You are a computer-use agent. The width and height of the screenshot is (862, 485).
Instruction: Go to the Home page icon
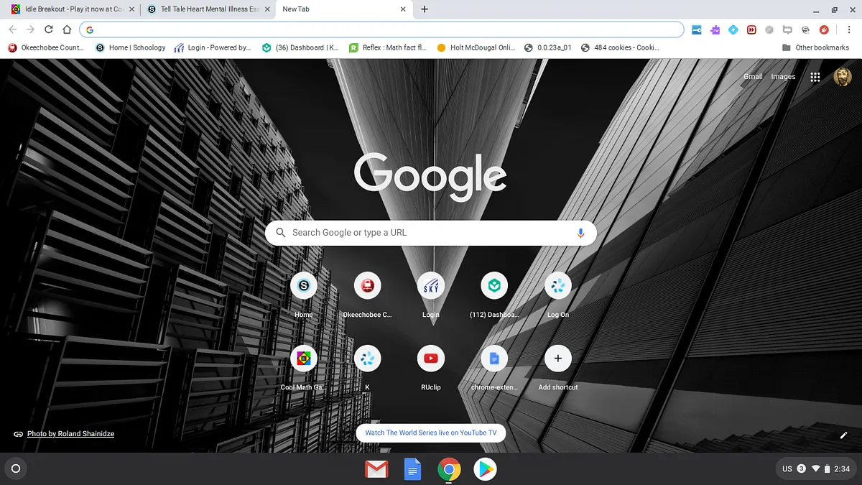click(67, 29)
